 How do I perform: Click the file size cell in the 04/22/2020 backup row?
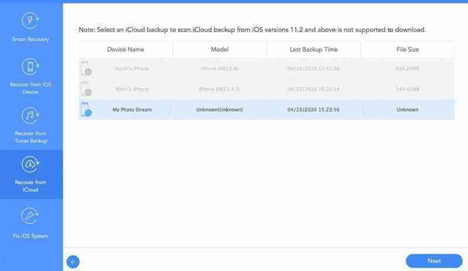click(407, 89)
